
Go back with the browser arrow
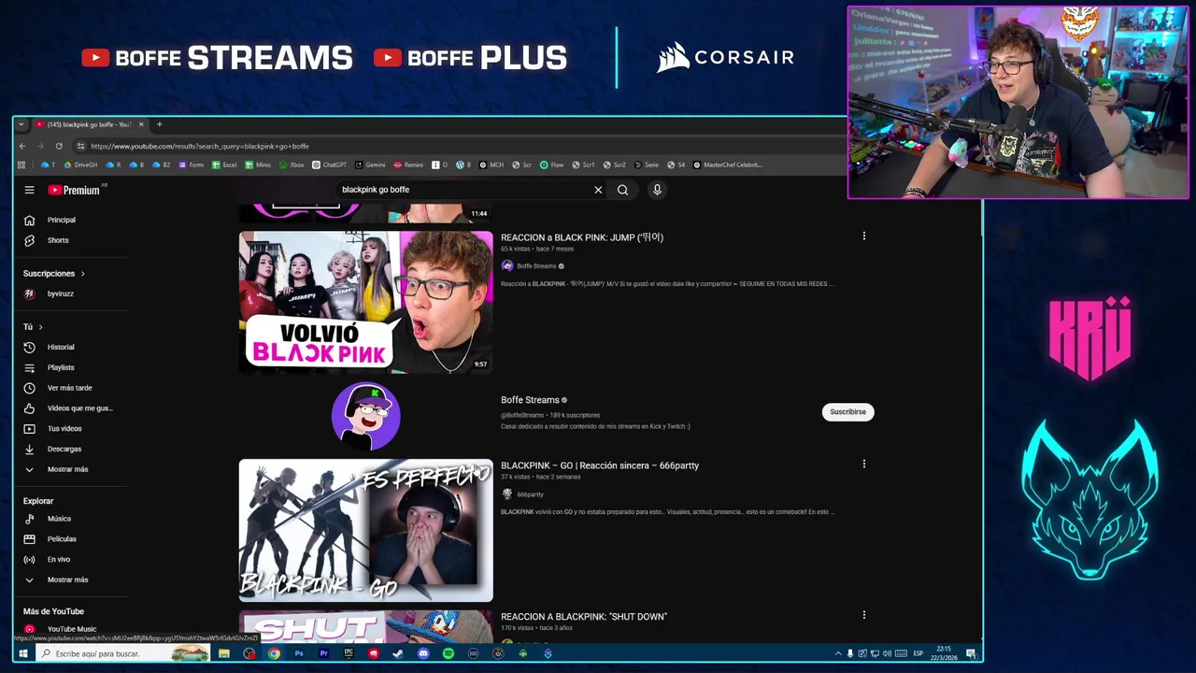coord(22,146)
